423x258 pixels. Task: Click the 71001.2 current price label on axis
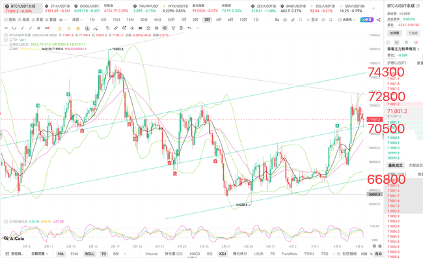(x=374, y=119)
